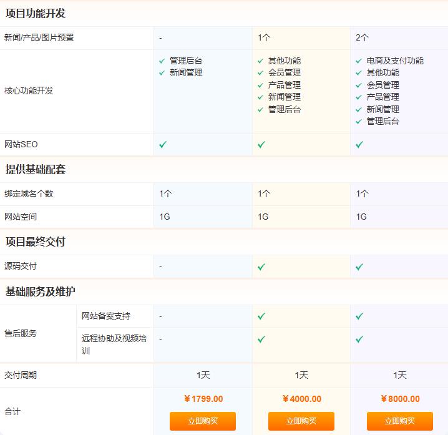Viewport: 448px width, 435px height.
Task: Click the 网站SEO checkmark in ¥1799 plan column
Action: pos(163,145)
